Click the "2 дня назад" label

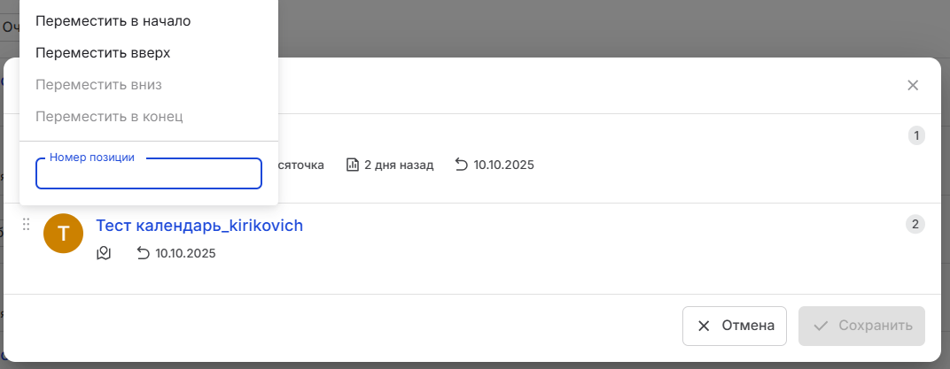(399, 165)
